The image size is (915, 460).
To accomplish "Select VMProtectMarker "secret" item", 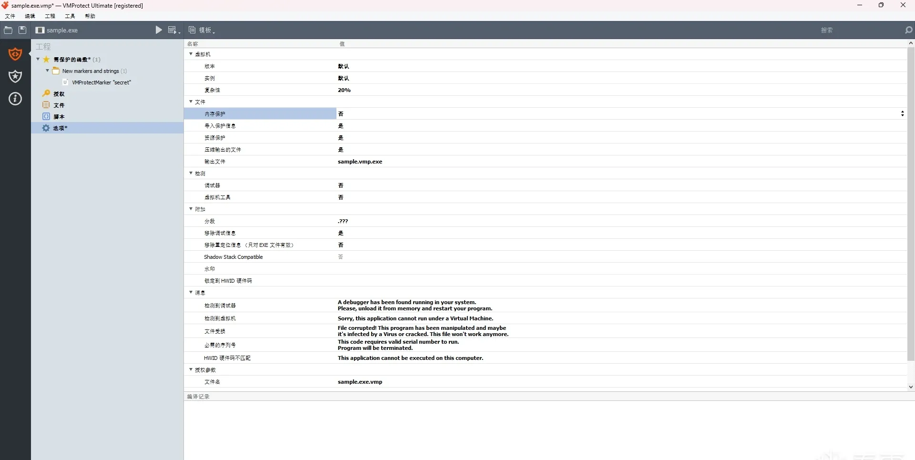I will 101,82.
